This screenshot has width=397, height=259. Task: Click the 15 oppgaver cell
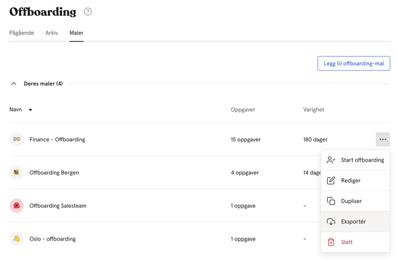245,139
